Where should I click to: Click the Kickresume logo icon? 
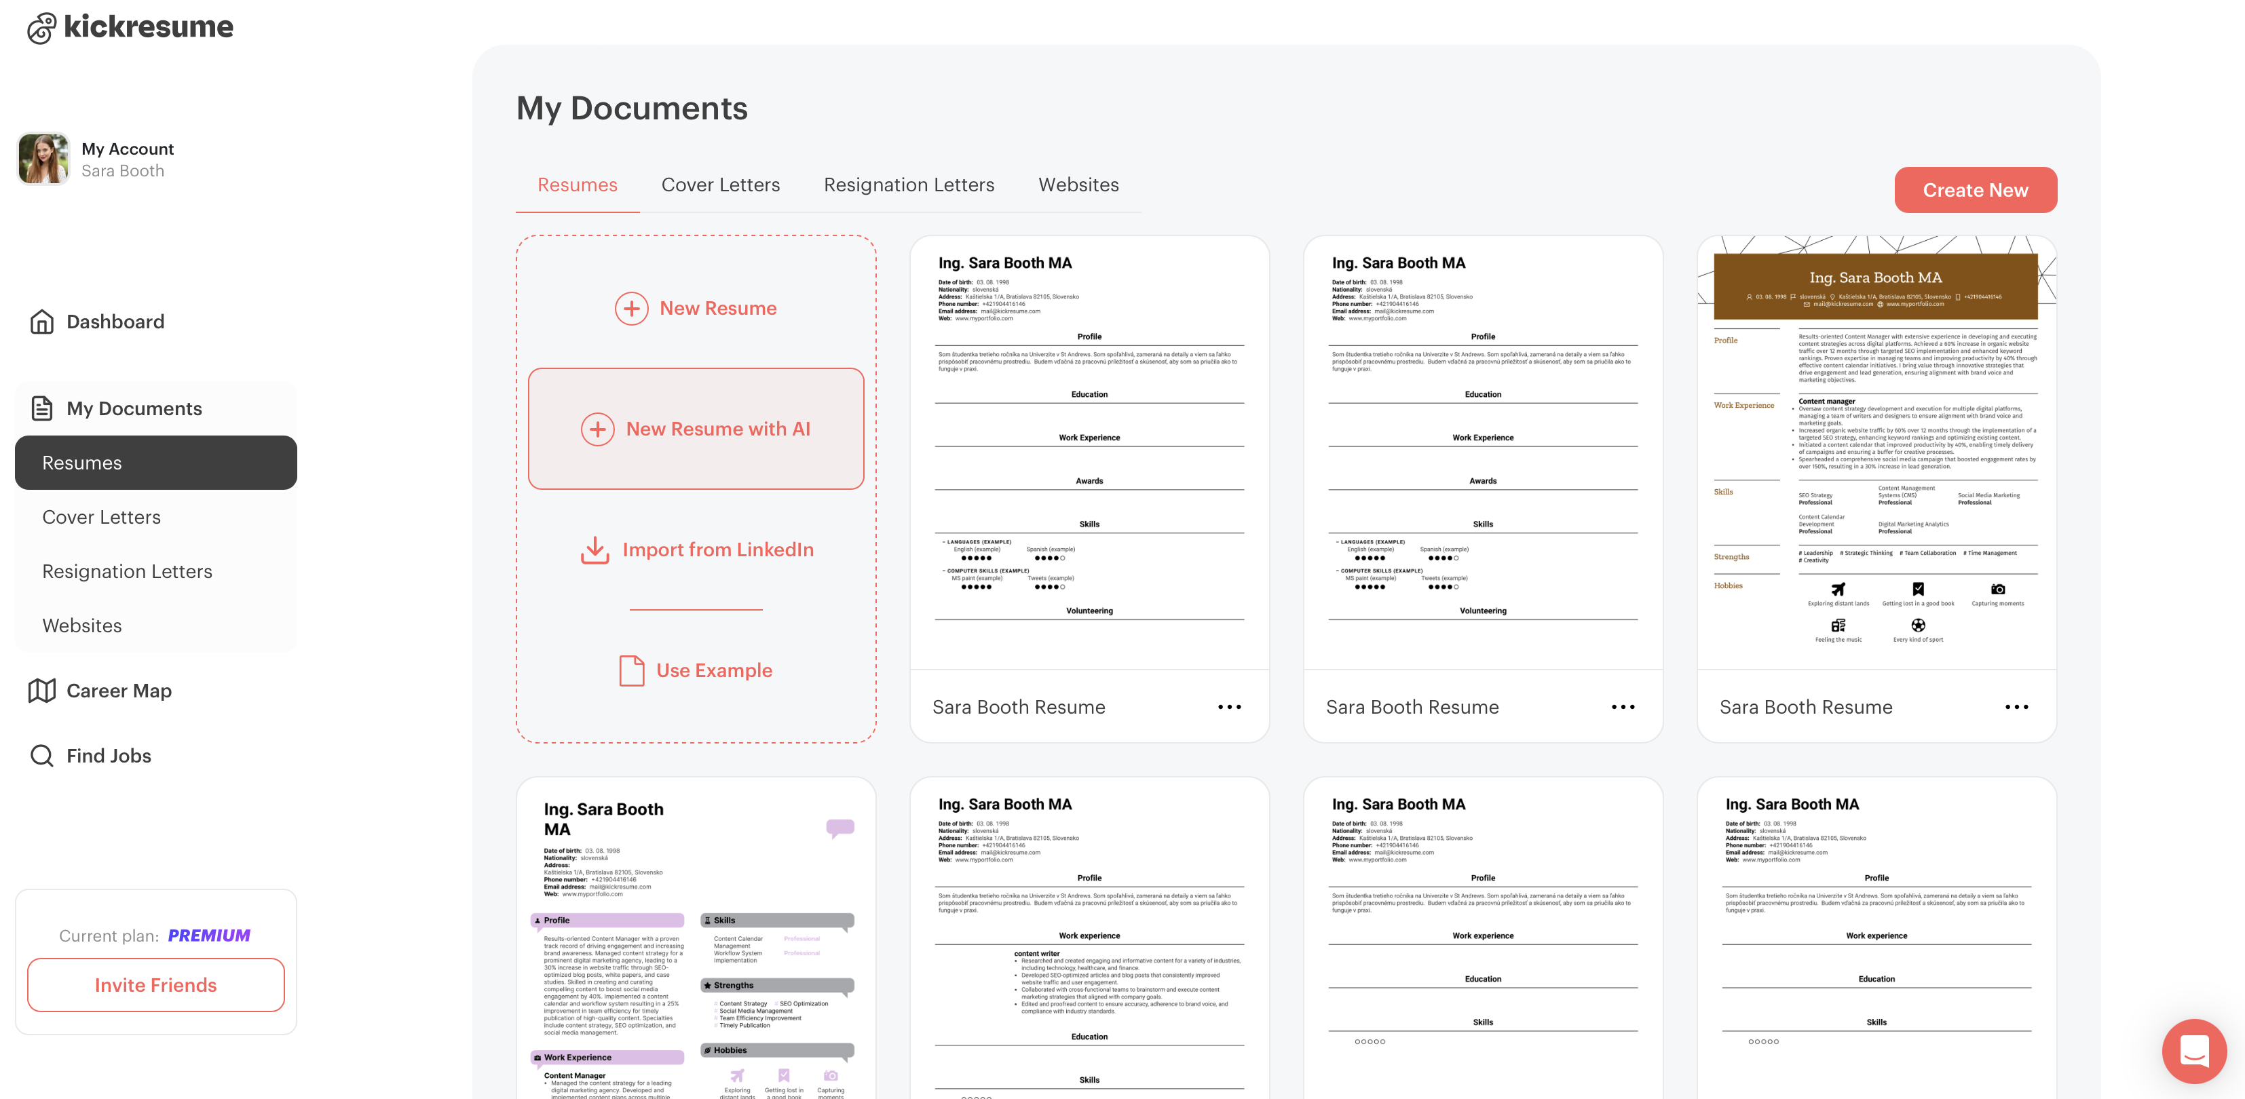click(x=41, y=28)
